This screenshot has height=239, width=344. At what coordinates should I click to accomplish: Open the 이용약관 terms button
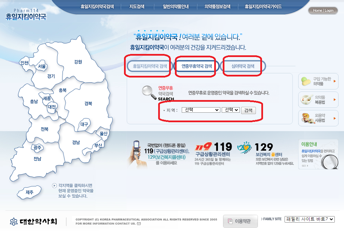tap(240, 221)
